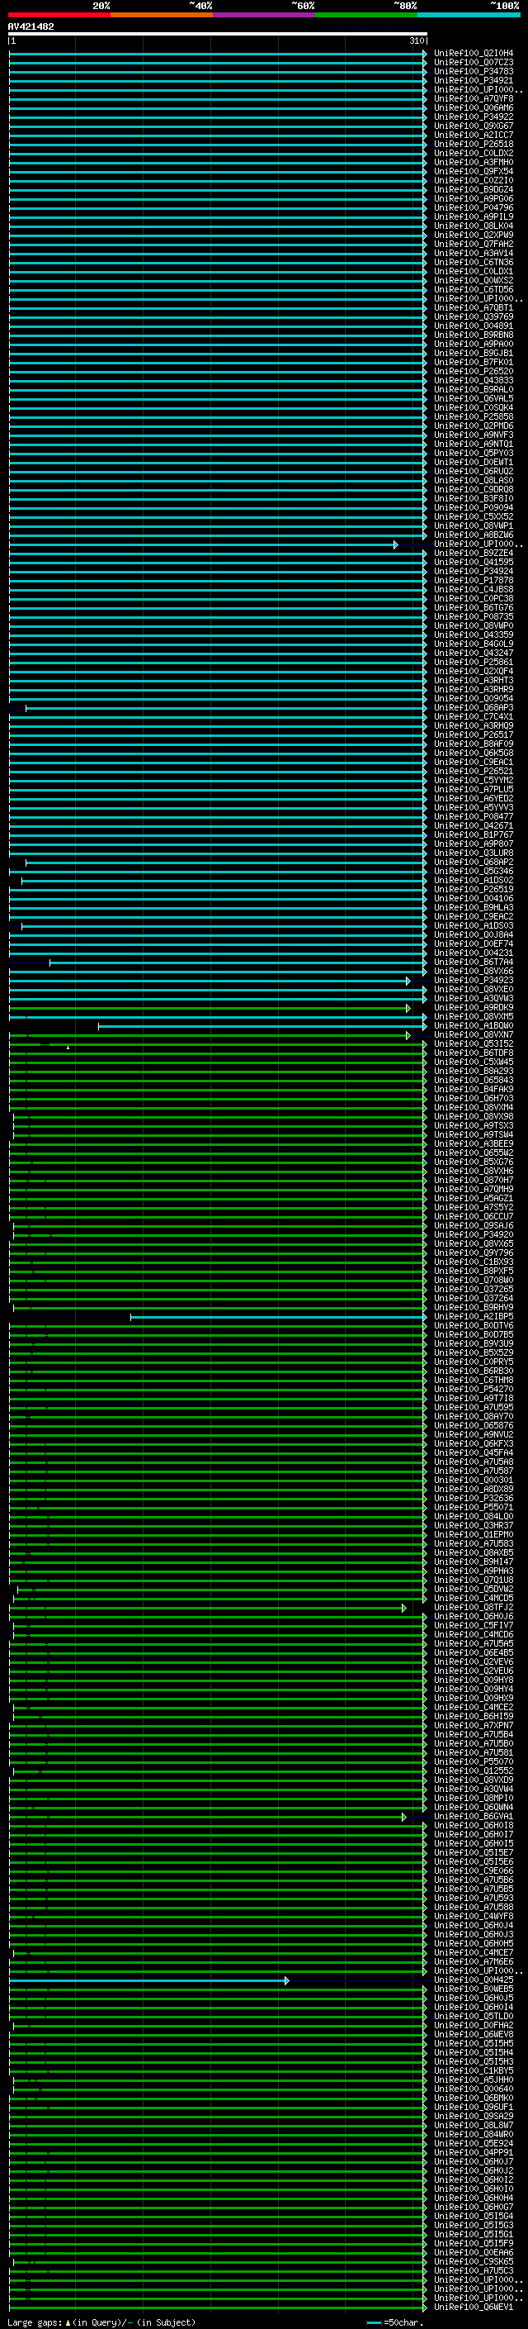Screen dimensions: 528x2329
Task: Select hit name UniRef100_Q53I52
Action: click(474, 1044)
